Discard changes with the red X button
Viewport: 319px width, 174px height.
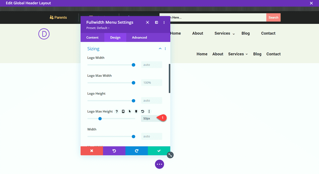point(92,151)
